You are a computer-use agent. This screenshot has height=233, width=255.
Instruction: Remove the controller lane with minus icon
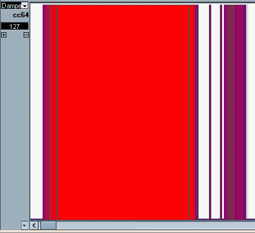tap(26, 35)
